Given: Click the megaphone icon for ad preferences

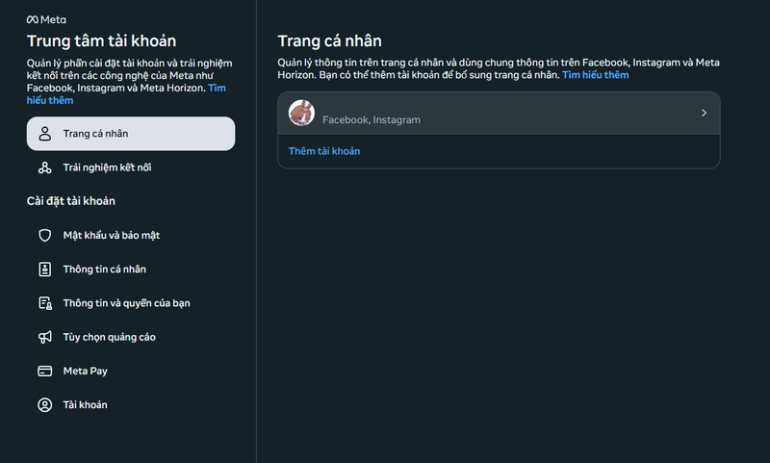Looking at the screenshot, I should click(44, 337).
